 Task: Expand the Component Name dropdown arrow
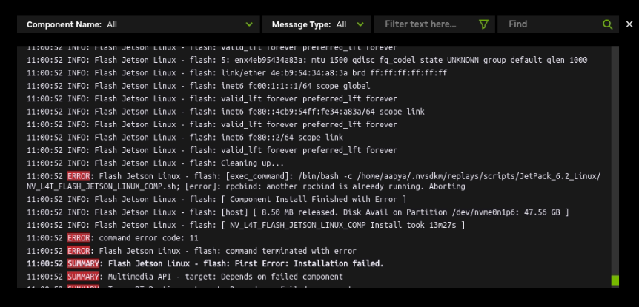248,24
